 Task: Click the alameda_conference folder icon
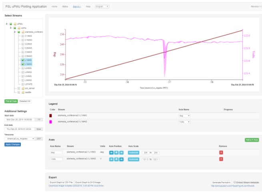pos(23,32)
